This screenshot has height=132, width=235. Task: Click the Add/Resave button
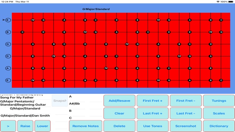pyautogui.click(x=119, y=101)
